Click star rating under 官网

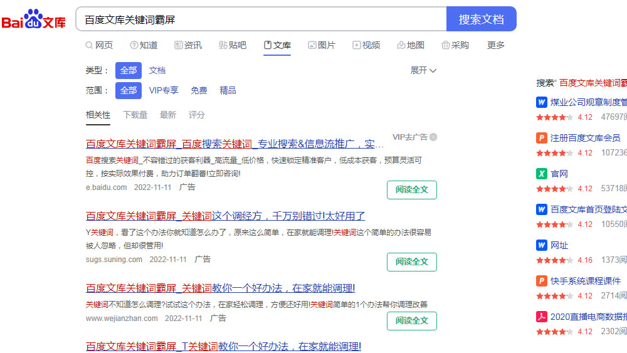(555, 189)
